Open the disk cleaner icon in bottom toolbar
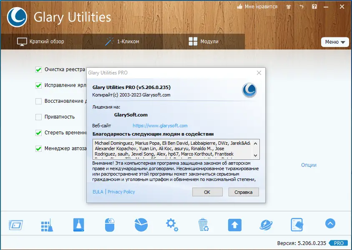 [78, 225]
